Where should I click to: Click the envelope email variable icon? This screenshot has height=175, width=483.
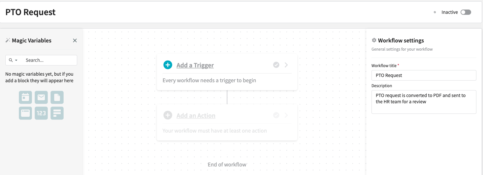[41, 97]
